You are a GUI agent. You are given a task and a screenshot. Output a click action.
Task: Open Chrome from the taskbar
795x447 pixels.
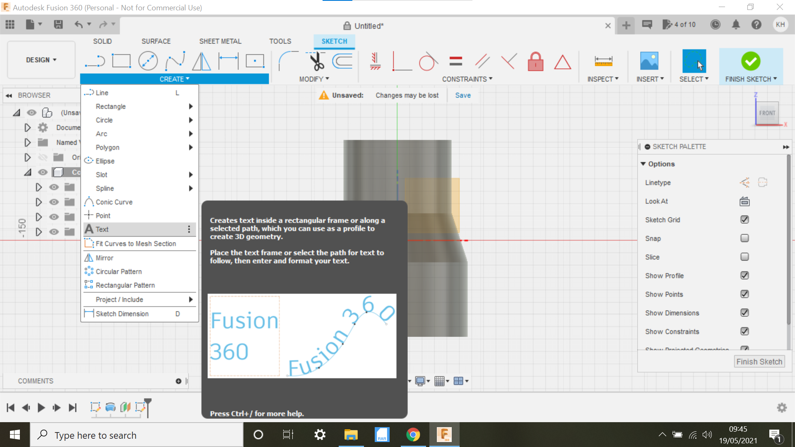click(413, 435)
